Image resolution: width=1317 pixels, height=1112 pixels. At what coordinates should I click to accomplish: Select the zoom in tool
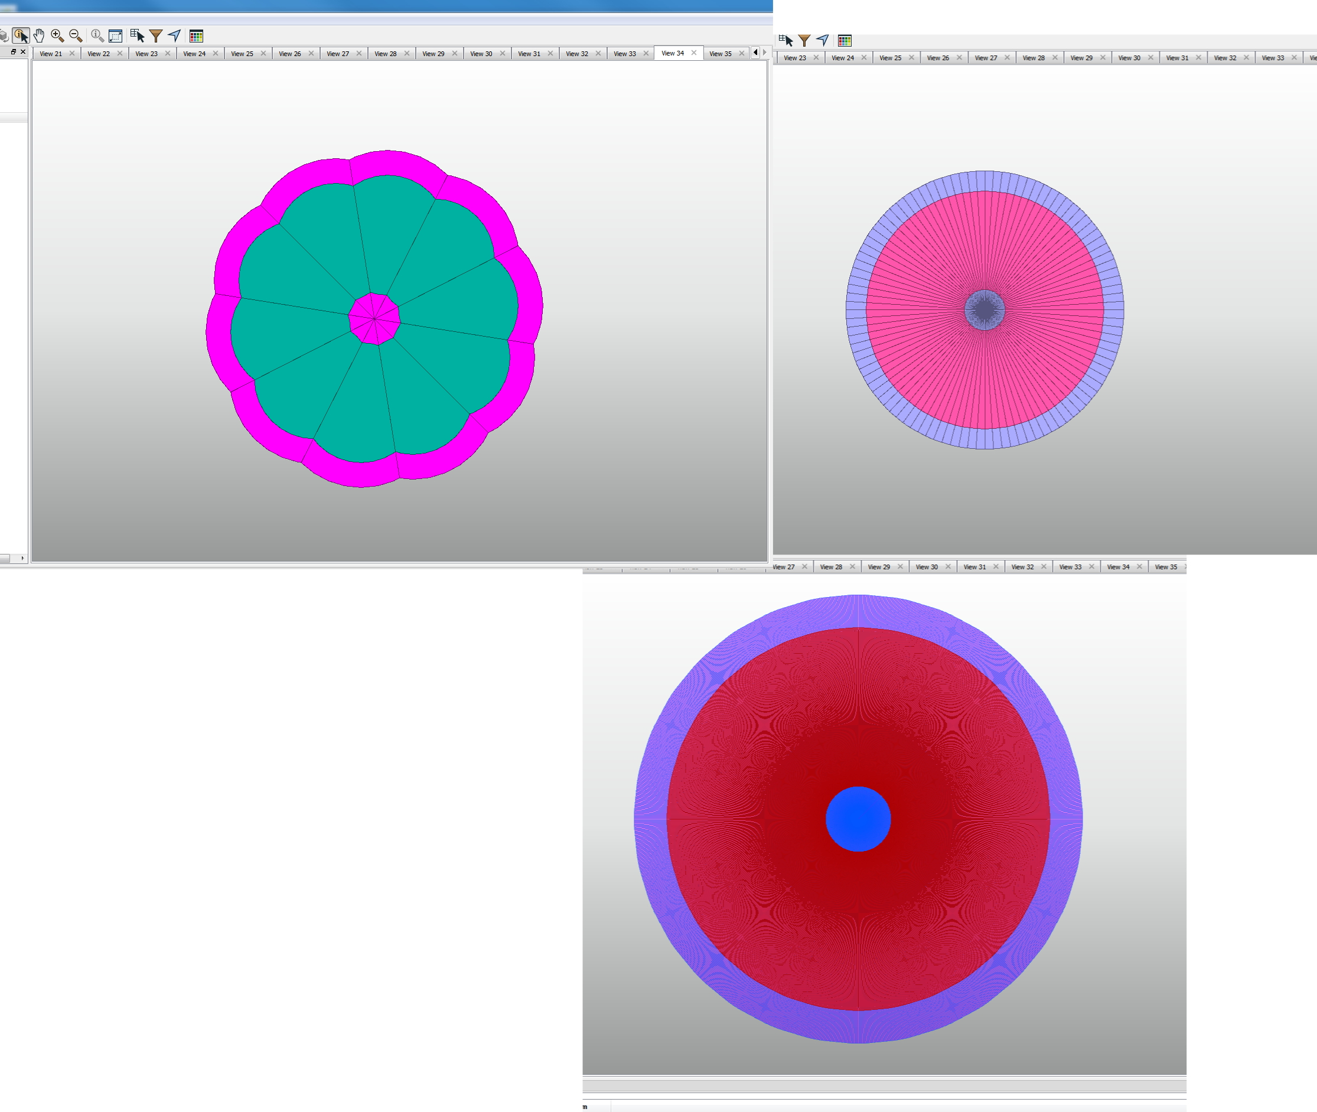point(56,36)
